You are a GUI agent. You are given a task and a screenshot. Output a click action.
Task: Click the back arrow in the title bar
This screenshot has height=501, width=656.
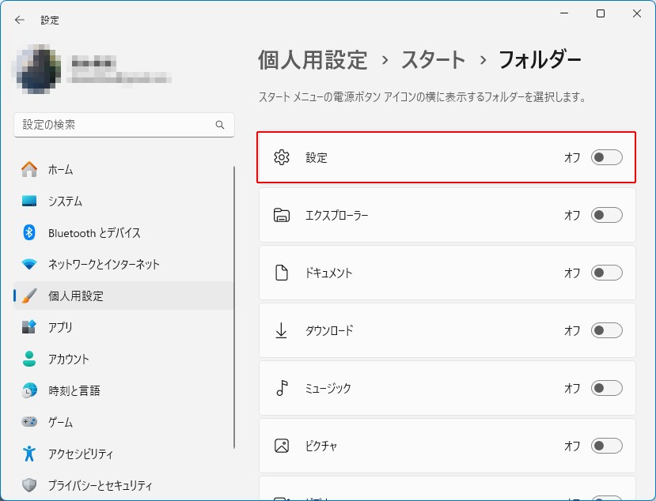point(20,20)
